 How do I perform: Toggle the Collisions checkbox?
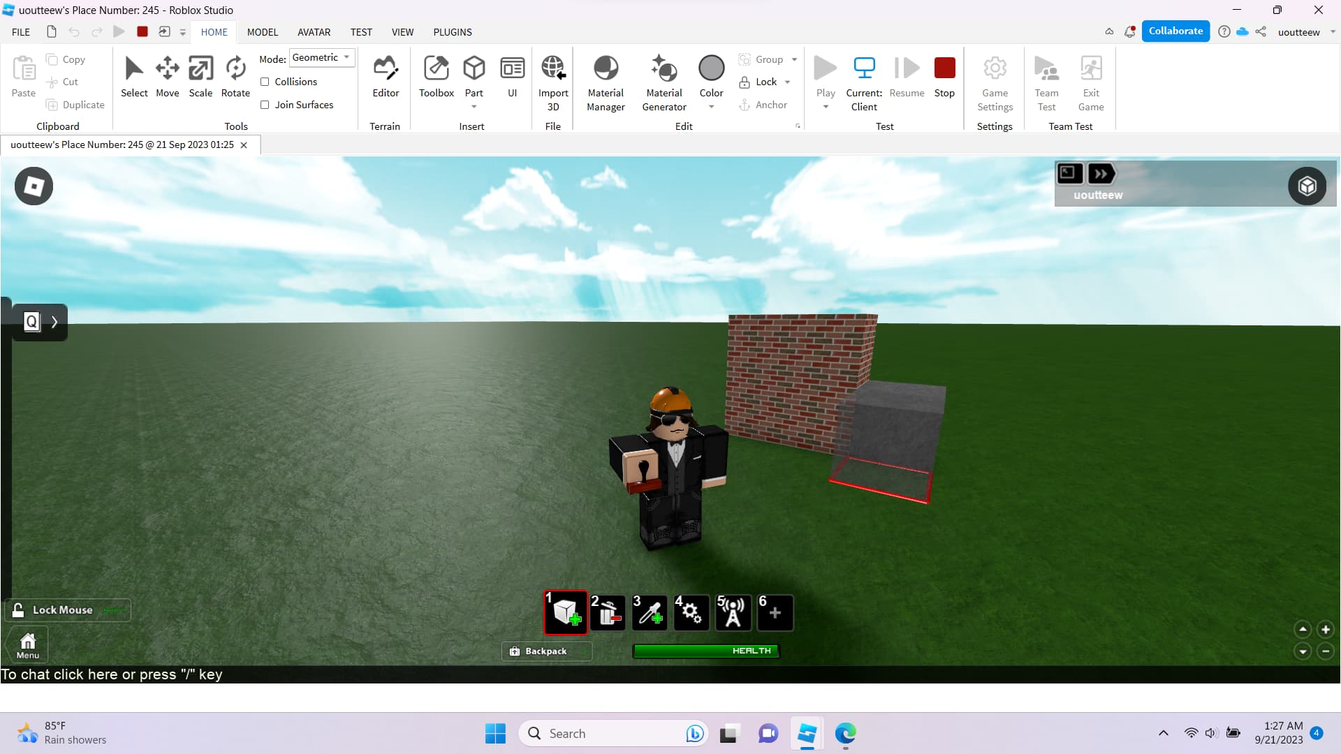[x=265, y=82]
